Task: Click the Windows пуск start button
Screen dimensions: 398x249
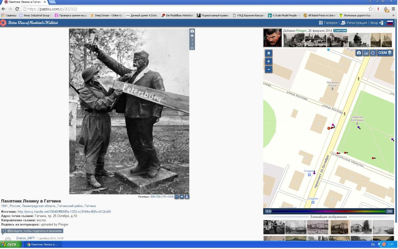Action: click(11, 244)
